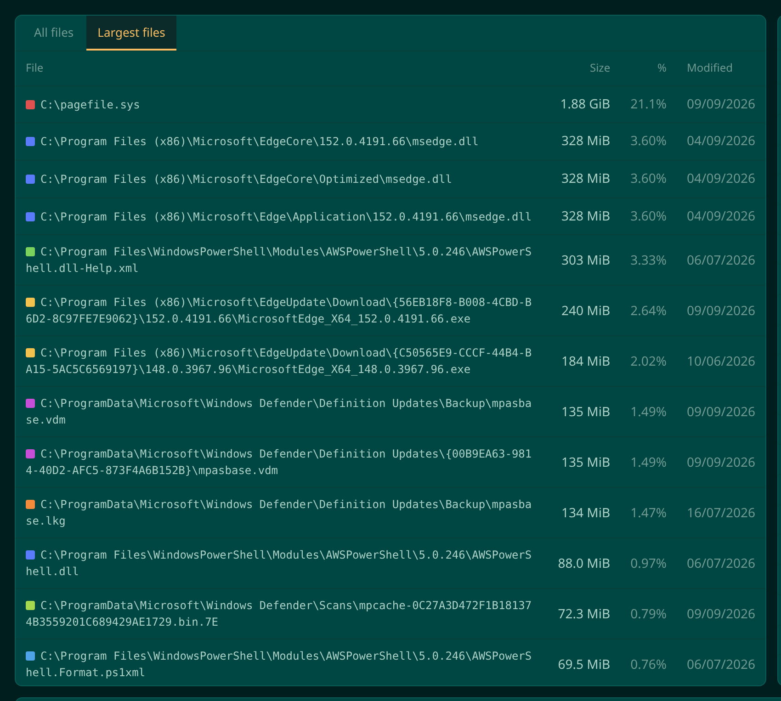The height and width of the screenshot is (701, 781).
Task: Click the blue swatch for Edge\Application msedge.dll
Action: (30, 217)
